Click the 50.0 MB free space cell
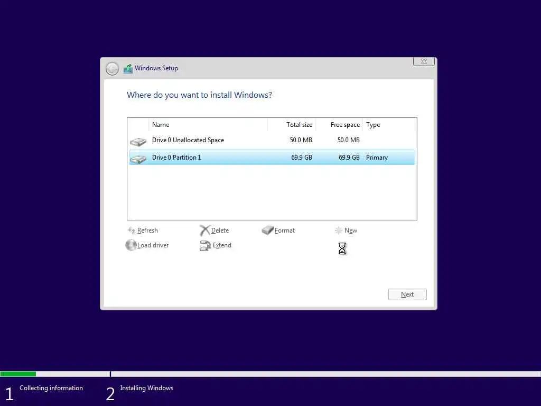The height and width of the screenshot is (406, 541). point(349,140)
